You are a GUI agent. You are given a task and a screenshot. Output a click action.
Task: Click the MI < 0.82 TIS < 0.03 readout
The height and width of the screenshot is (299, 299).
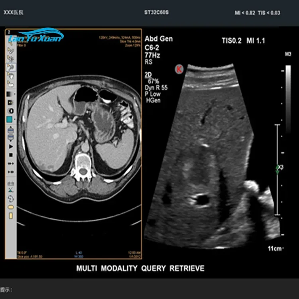coord(258,13)
